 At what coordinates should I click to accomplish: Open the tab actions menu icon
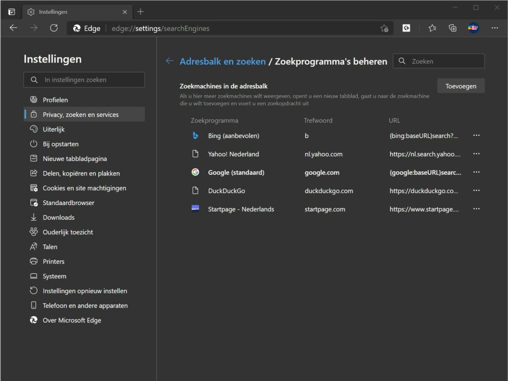point(12,12)
